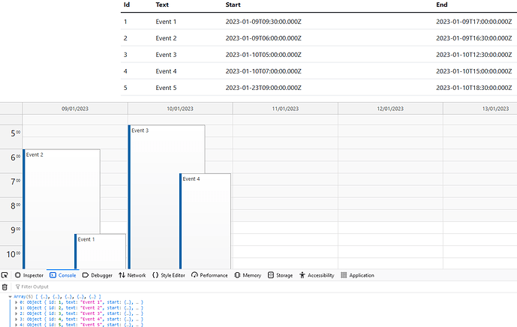Click end value 2023-01-10T18:30:00.000Z
This screenshot has width=517, height=327.
[474, 88]
